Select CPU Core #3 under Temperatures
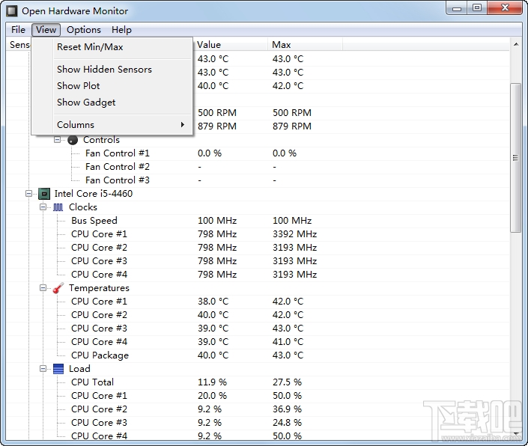This screenshot has height=446, width=528. point(258,329)
